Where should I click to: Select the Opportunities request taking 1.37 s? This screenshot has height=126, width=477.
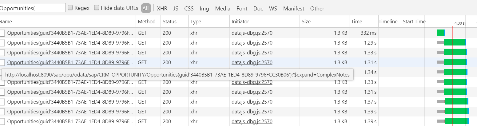70,102
